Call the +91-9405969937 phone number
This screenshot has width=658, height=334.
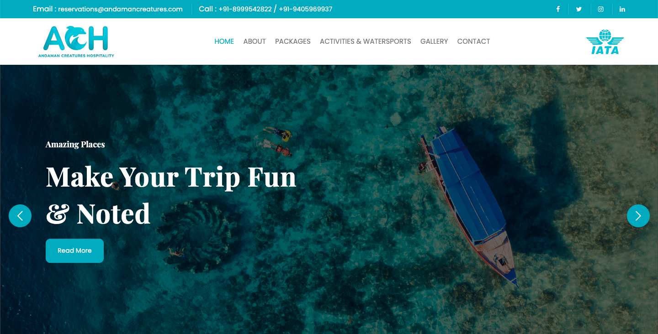tap(306, 9)
